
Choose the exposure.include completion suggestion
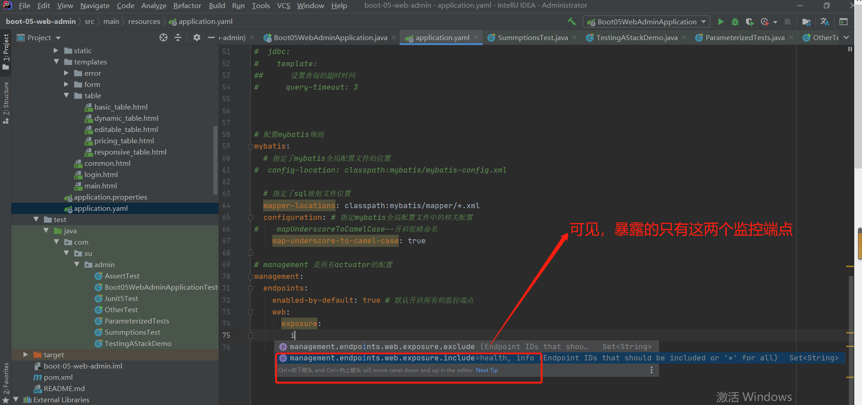coord(560,358)
